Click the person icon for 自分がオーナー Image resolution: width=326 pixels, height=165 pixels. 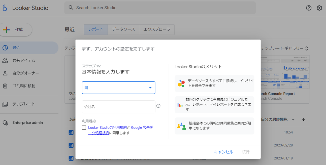(5, 73)
